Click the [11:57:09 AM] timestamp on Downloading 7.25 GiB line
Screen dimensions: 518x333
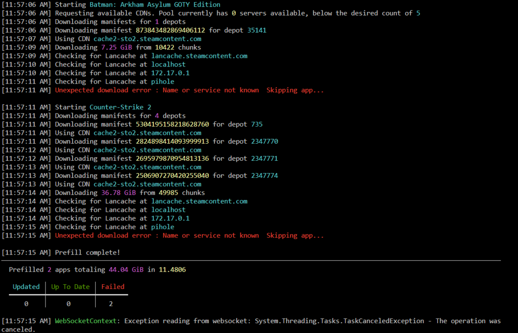26,47
